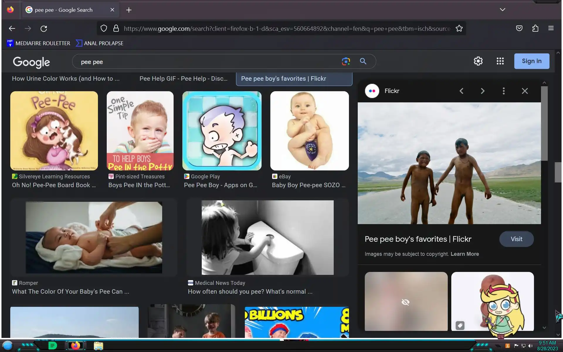The image size is (563, 352).
Task: Click the tracking protection shield icon
Action: point(104,28)
